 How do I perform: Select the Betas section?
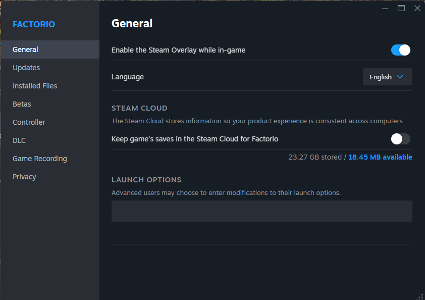[x=50, y=104]
